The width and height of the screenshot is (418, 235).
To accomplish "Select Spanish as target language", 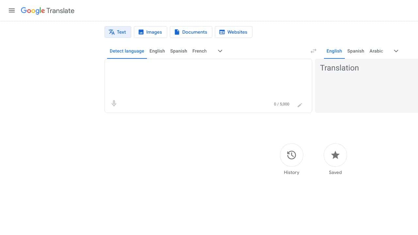I will (356, 51).
